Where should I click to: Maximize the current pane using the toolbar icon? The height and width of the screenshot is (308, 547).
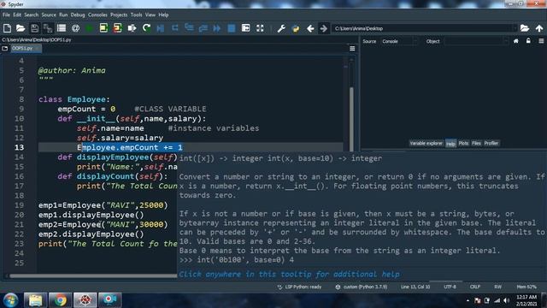245,28
